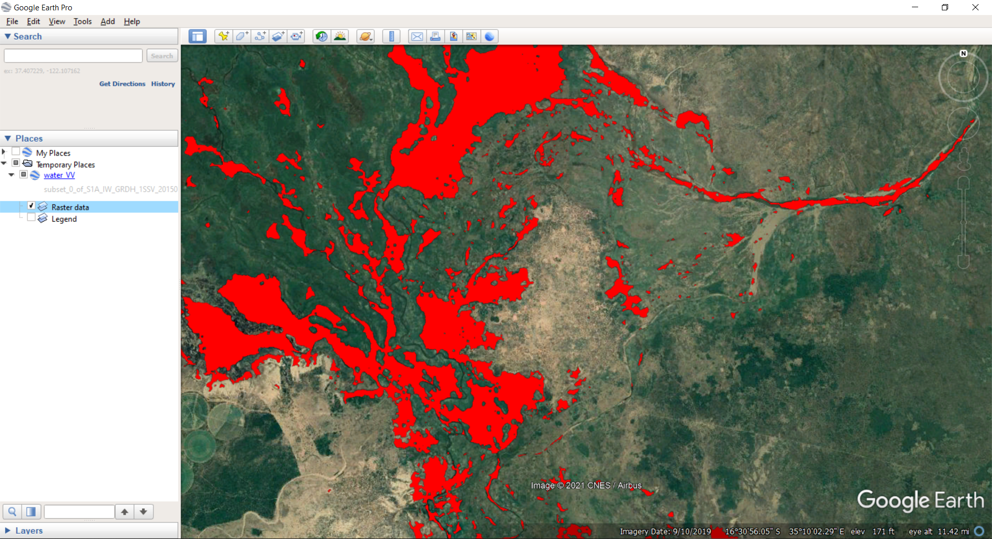Move the selected item down with arrow
Screen dimensions: 992x539
(x=144, y=512)
